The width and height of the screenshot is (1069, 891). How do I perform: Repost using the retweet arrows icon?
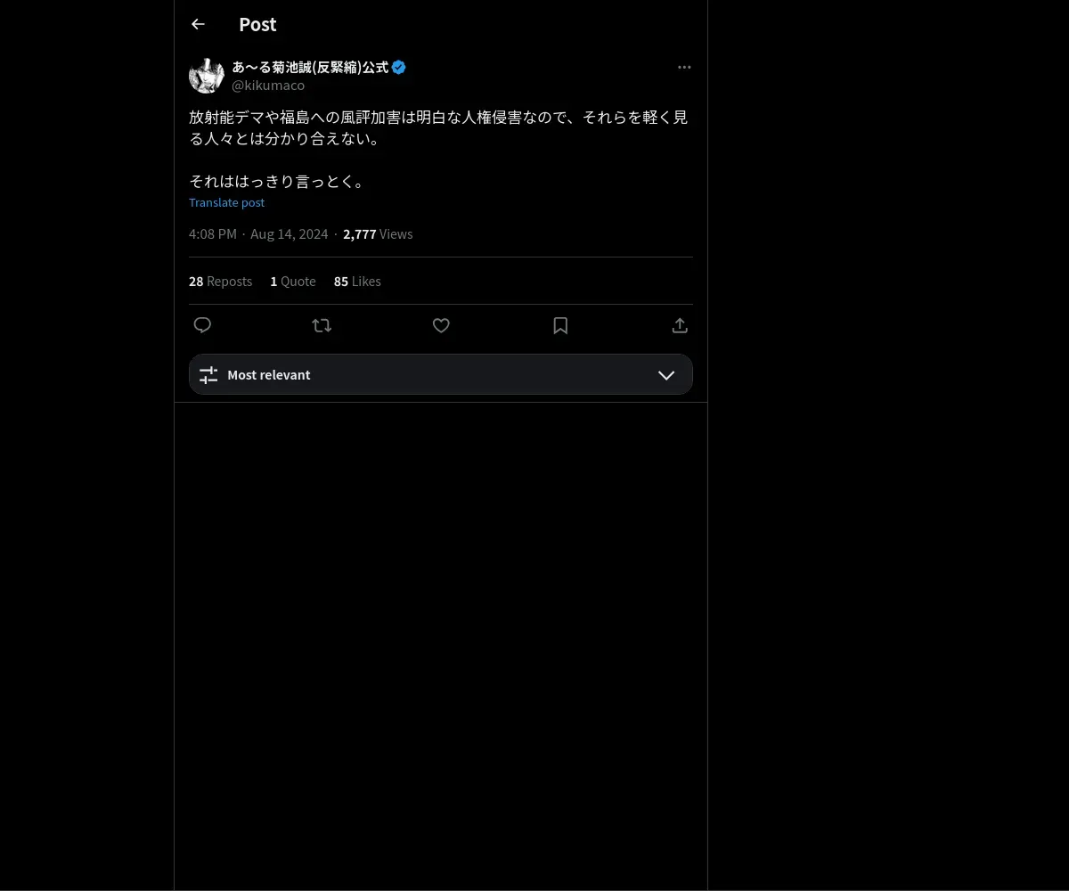pyautogui.click(x=322, y=325)
